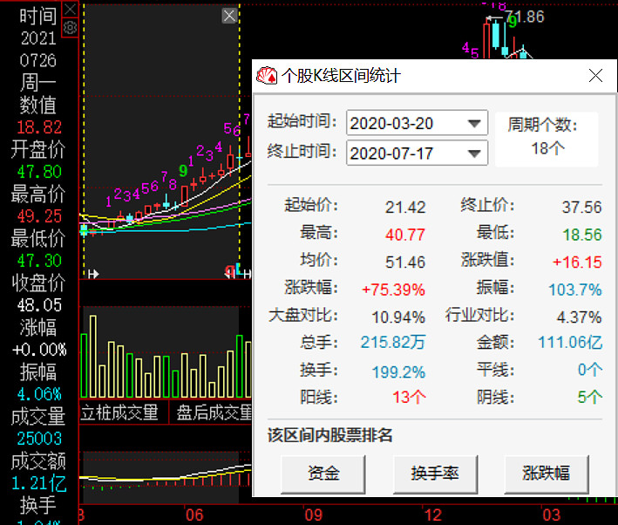Click the 平线 0个 value

pyautogui.click(x=590, y=370)
